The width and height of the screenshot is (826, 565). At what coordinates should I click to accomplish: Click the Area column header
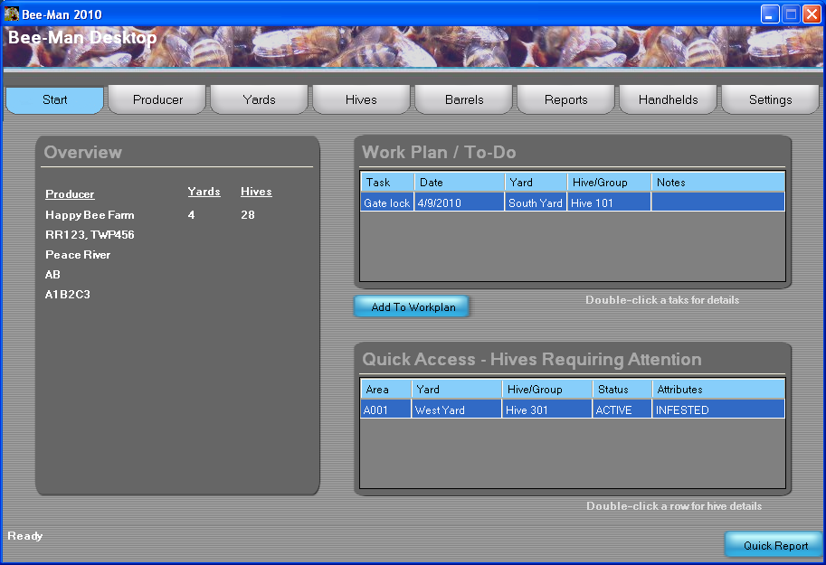click(385, 390)
